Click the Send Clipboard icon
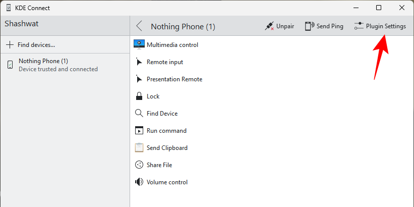The image size is (414, 207). (139, 148)
